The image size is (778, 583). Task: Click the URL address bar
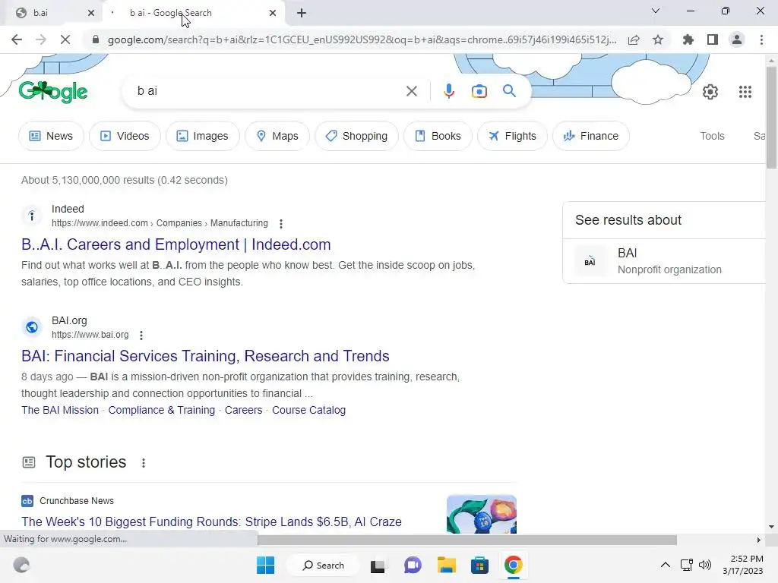click(362, 39)
